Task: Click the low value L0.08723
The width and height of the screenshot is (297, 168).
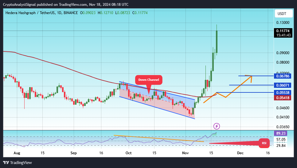Action: pos(123,13)
